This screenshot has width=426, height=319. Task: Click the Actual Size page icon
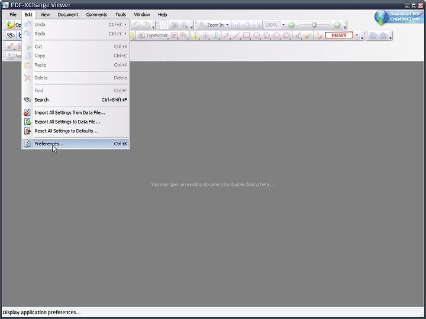(x=236, y=25)
